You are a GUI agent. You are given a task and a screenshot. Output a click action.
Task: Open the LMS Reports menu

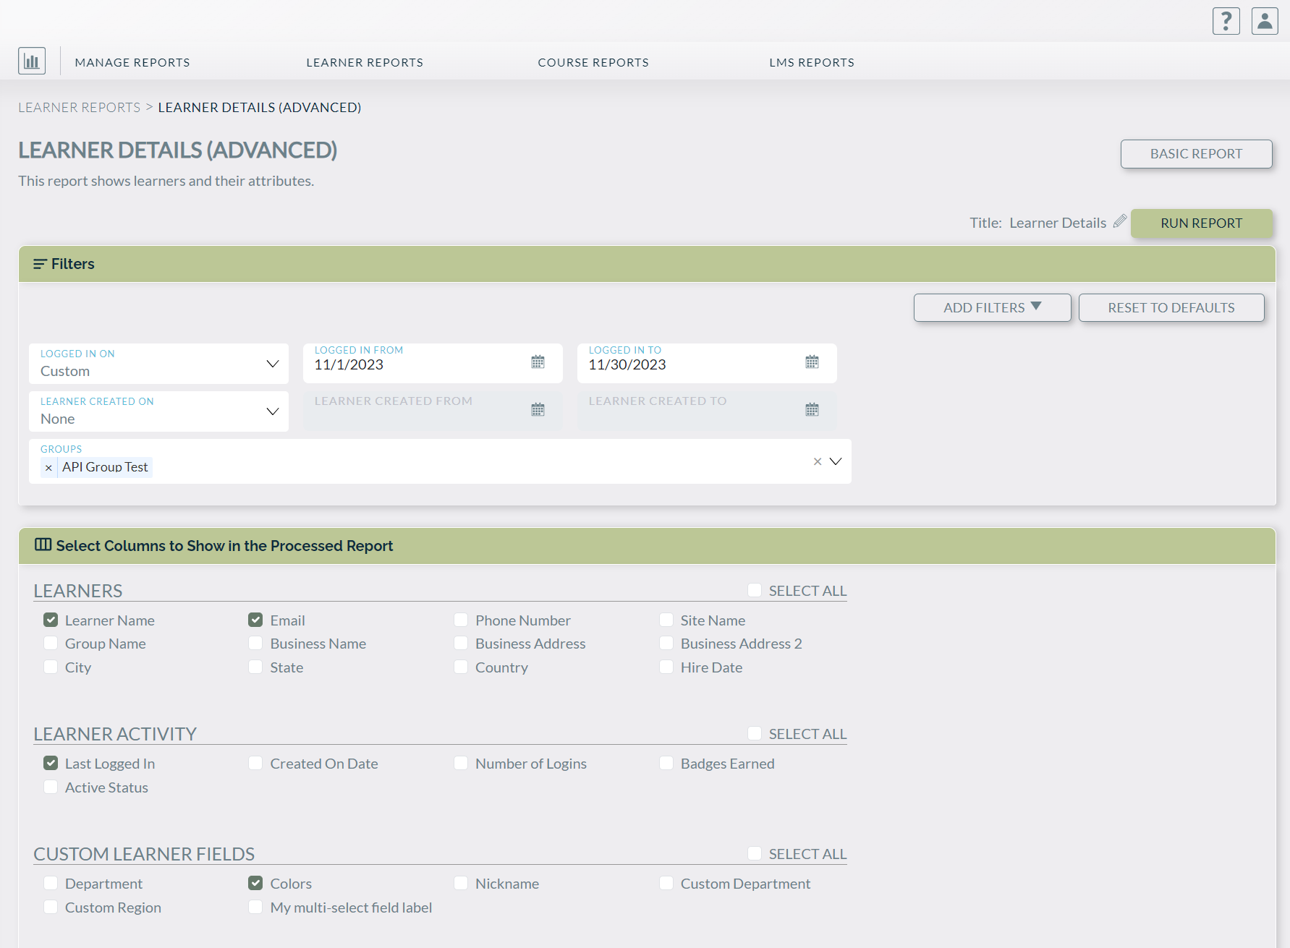[x=812, y=62]
